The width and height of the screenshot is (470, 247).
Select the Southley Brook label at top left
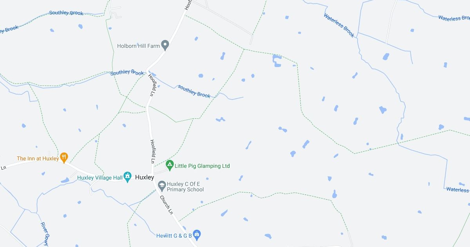tap(66, 13)
